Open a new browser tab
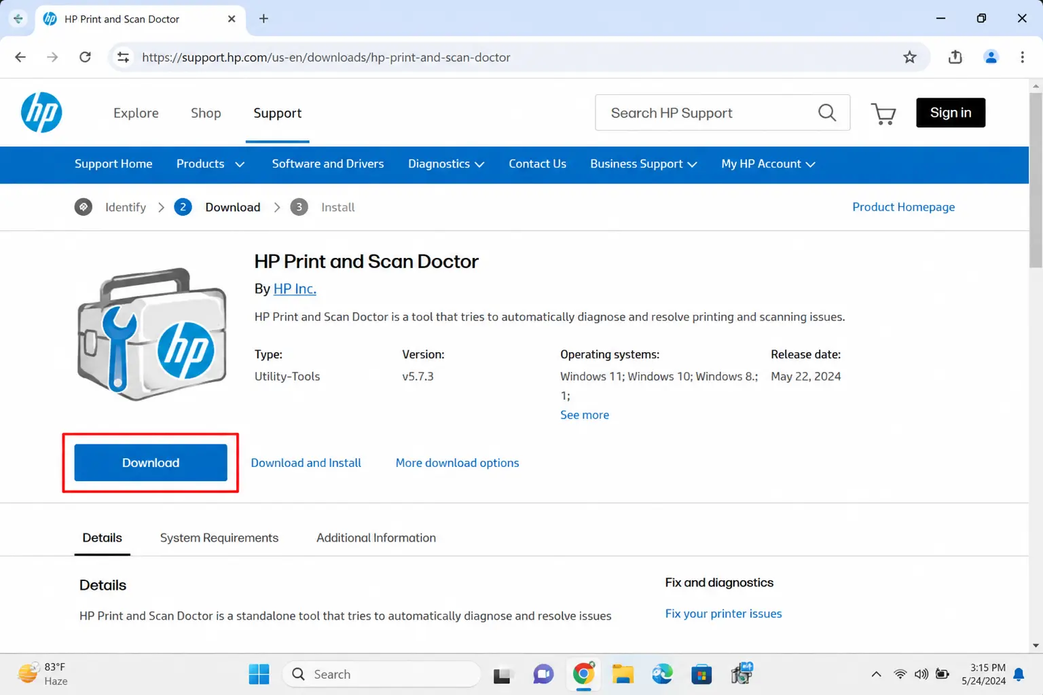This screenshot has width=1043, height=695. (263, 19)
